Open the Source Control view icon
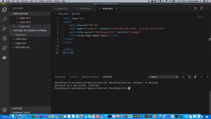Screen dimensions: 211x119 [4, 29]
